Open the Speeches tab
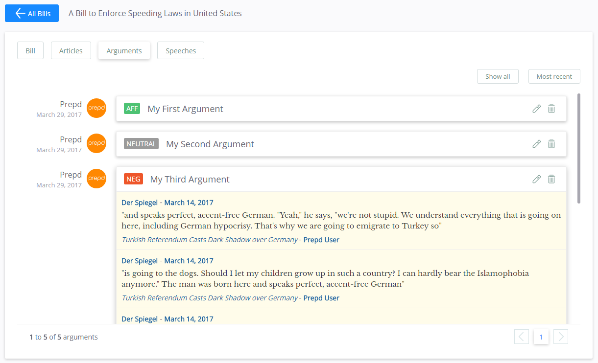 (x=181, y=50)
